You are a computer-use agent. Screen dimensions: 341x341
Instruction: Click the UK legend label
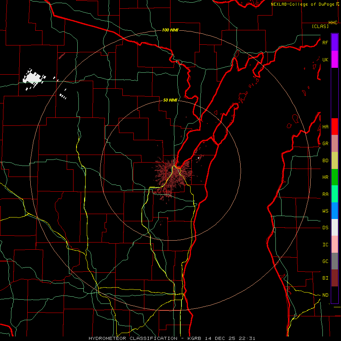point(325,59)
